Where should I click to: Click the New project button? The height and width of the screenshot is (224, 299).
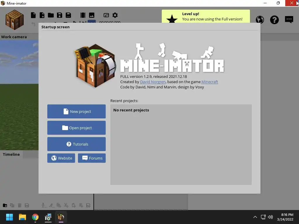77,111
